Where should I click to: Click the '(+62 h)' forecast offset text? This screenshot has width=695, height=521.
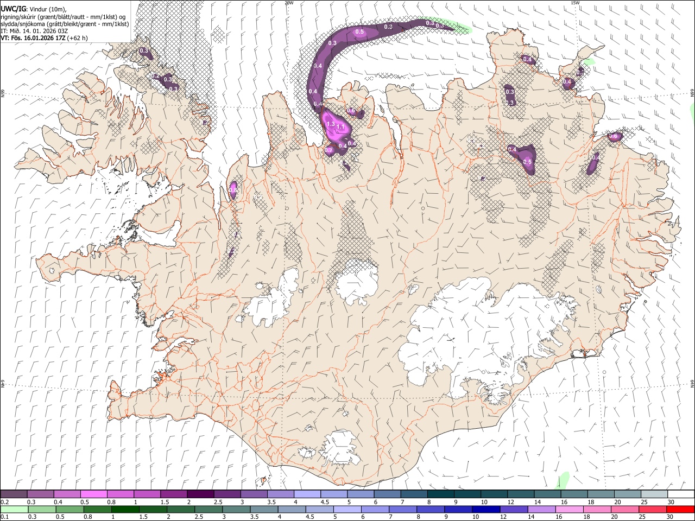(77, 38)
